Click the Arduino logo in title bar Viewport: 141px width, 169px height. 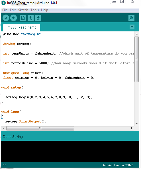(3, 3)
